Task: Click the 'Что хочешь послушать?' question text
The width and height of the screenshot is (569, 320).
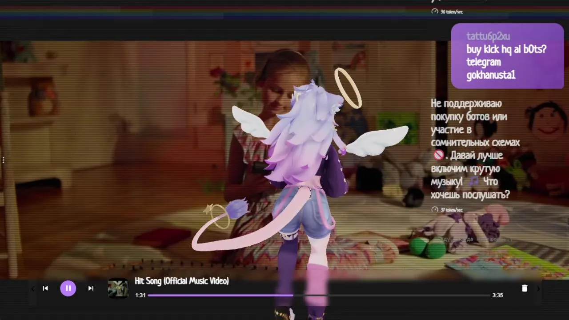Action: [470, 188]
